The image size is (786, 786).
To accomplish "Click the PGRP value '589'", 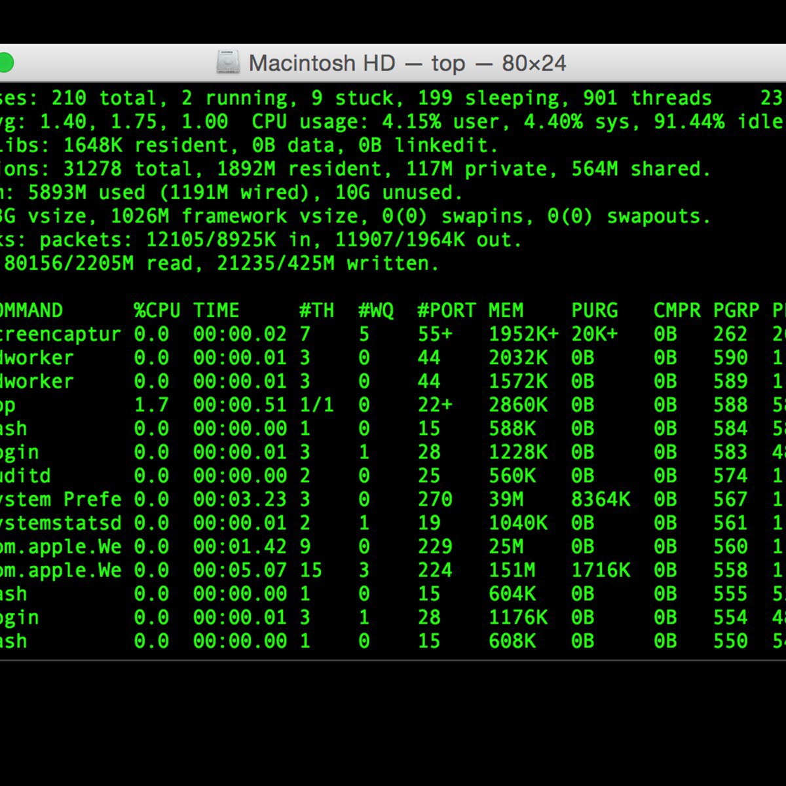I will point(730,381).
